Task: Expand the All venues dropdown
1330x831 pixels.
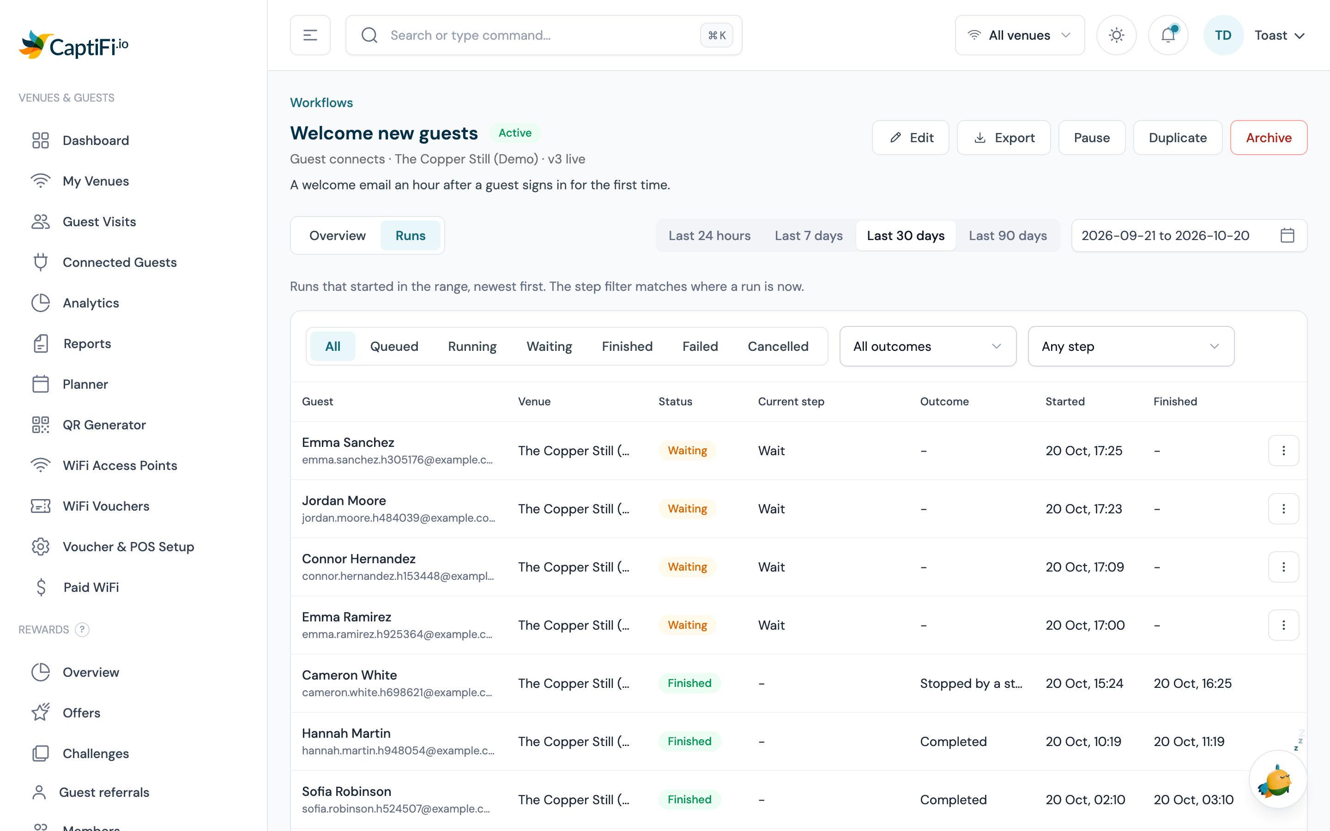Action: click(1020, 35)
